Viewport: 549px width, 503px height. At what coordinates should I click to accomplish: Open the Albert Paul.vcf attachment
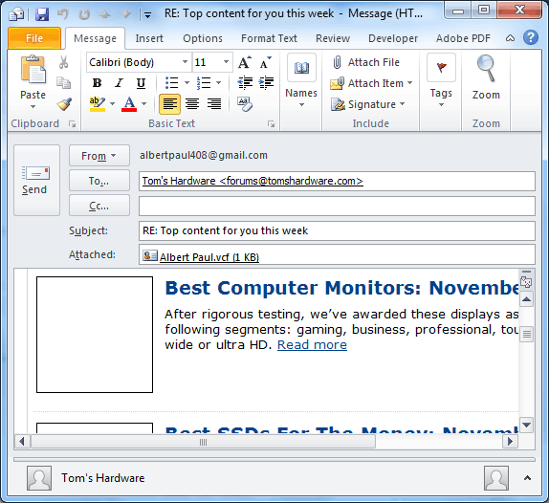point(201,257)
